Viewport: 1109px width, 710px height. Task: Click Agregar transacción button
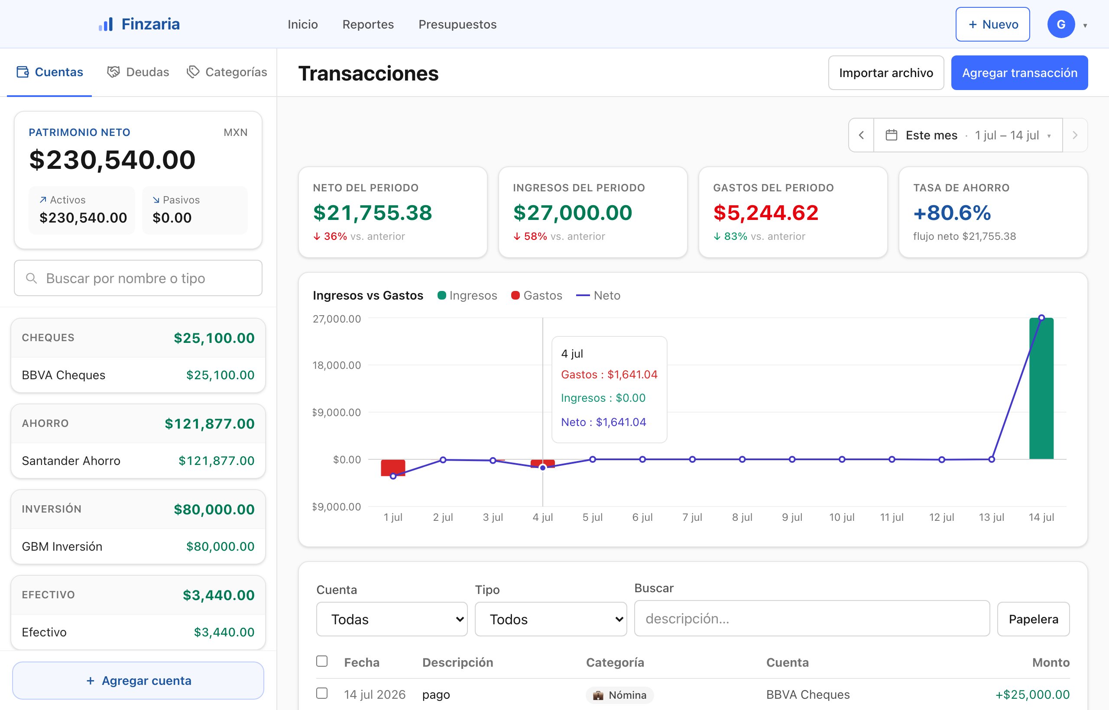click(1019, 73)
